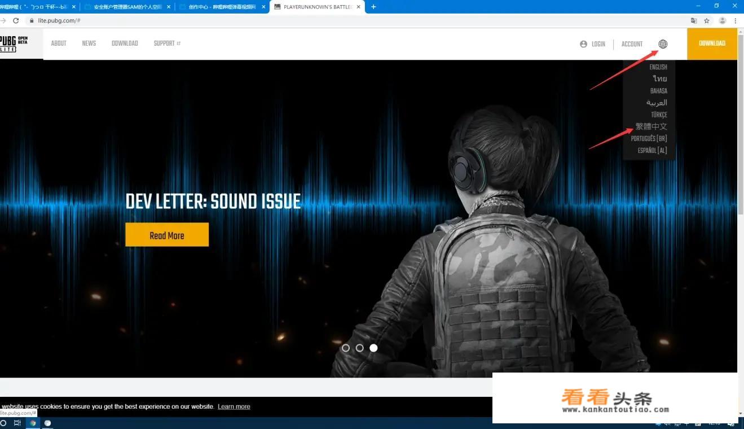Image resolution: width=744 pixels, height=429 pixels.
Task: Switch to the 创作中心 bilibili tab
Action: click(222, 7)
